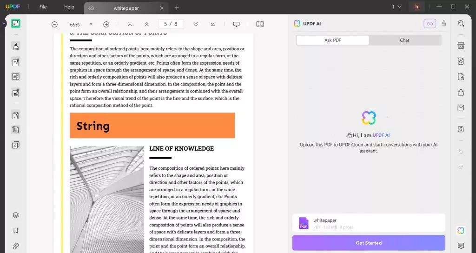Open the Prepare Form tool in sidebar
Screen dimensions: 476x253
click(x=16, y=77)
